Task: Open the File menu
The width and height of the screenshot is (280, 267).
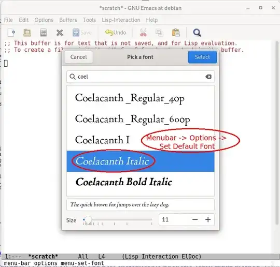Action: 8,20
